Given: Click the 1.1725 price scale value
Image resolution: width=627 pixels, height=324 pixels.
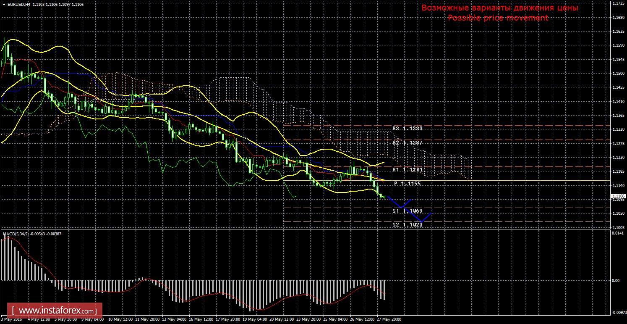Looking at the screenshot, I should (x=617, y=3).
